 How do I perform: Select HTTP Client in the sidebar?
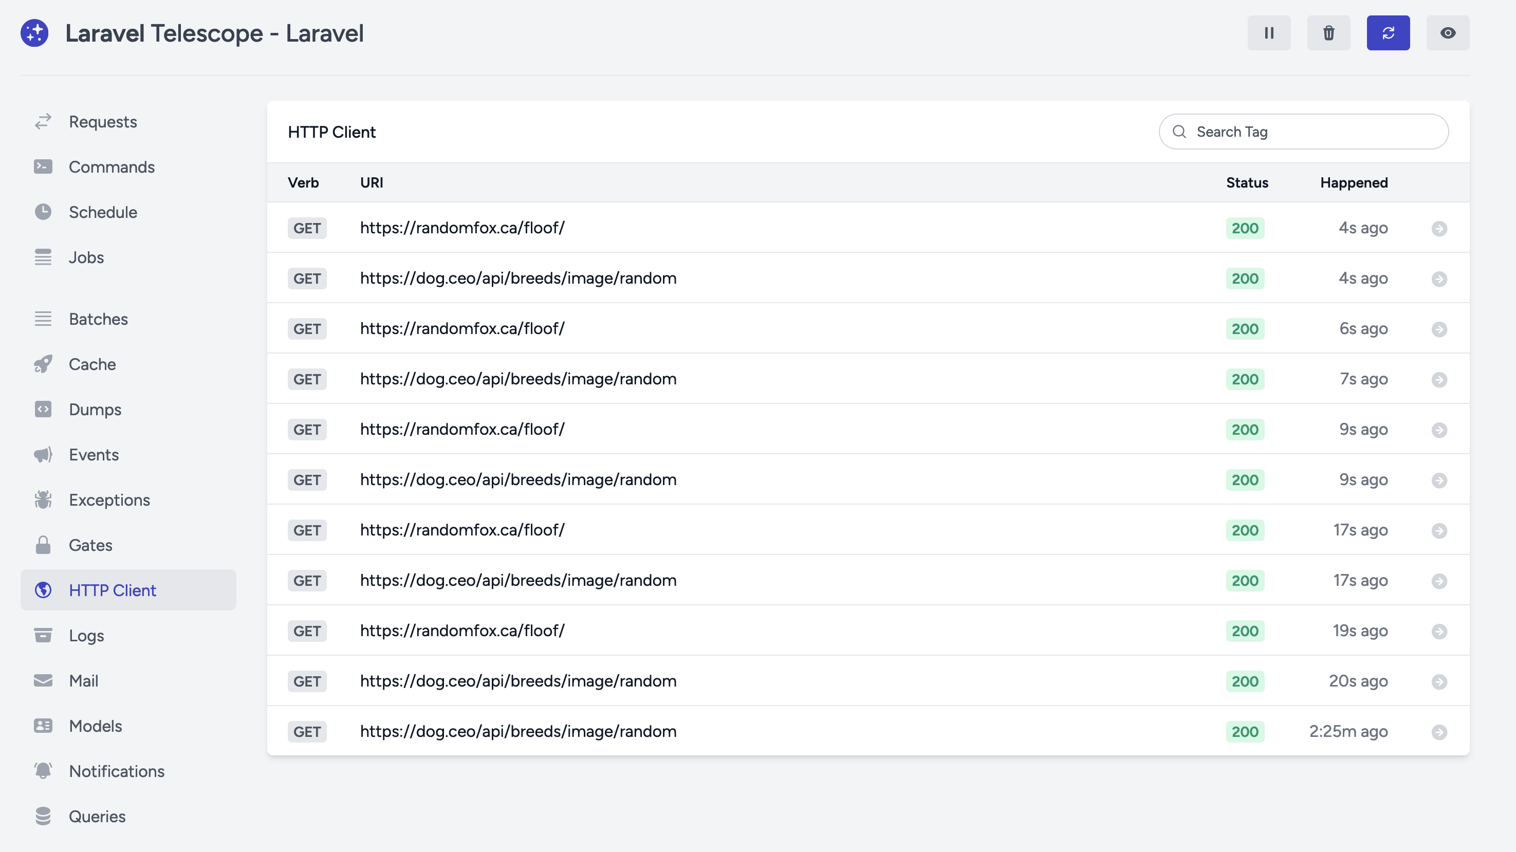click(128, 590)
